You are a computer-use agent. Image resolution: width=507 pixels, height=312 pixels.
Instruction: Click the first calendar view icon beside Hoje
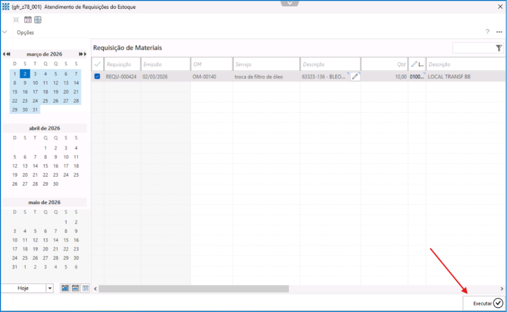pyautogui.click(x=65, y=288)
